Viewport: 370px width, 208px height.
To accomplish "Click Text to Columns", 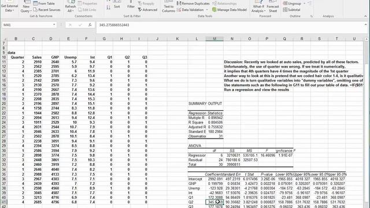I will click(168, 7).
